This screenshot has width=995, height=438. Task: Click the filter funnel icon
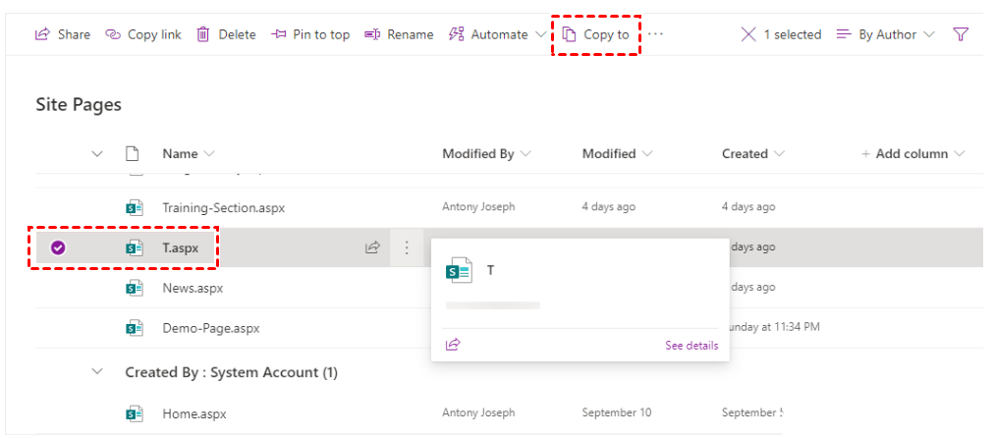pos(961,34)
